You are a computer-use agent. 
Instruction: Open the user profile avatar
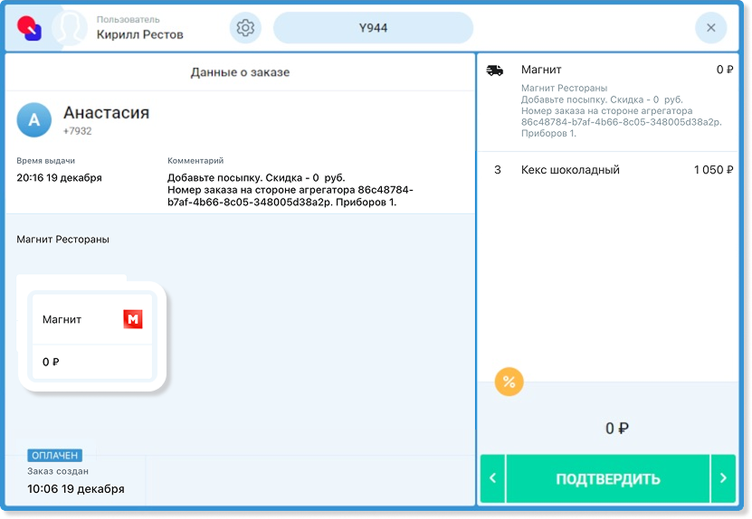(69, 28)
